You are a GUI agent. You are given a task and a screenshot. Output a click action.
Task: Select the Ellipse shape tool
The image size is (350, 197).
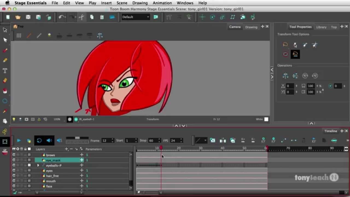(5, 101)
